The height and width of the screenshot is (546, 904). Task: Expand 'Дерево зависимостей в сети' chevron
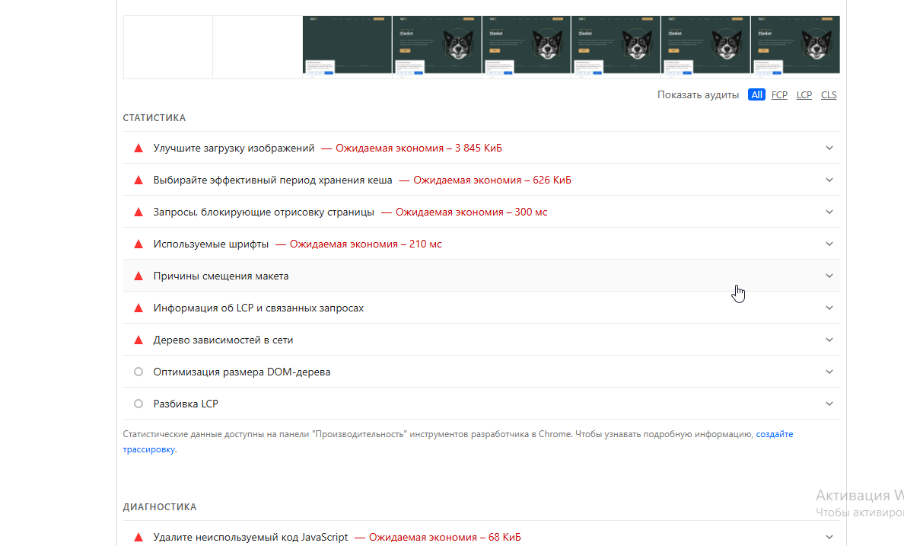point(829,340)
